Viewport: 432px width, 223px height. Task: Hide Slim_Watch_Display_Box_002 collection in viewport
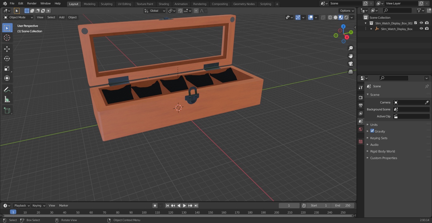point(421,23)
